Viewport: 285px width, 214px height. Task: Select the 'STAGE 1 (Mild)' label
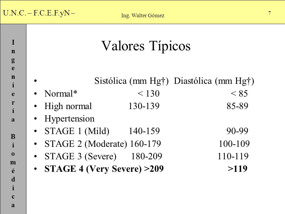coord(77,131)
